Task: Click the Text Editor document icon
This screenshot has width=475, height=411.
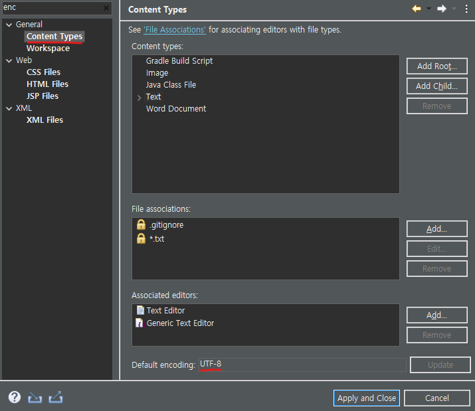Action: pyautogui.click(x=140, y=310)
